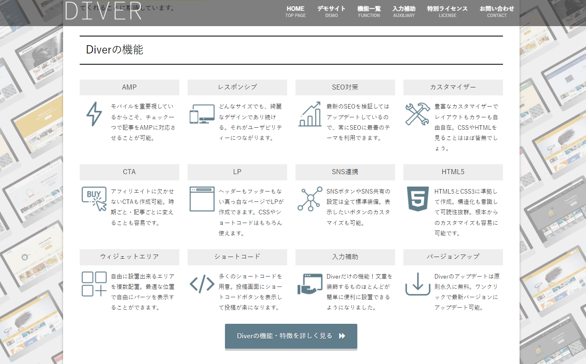Click the DIVER site logo

click(103, 11)
